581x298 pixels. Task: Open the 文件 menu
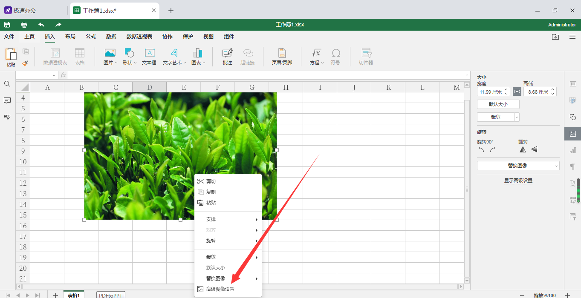click(9, 37)
